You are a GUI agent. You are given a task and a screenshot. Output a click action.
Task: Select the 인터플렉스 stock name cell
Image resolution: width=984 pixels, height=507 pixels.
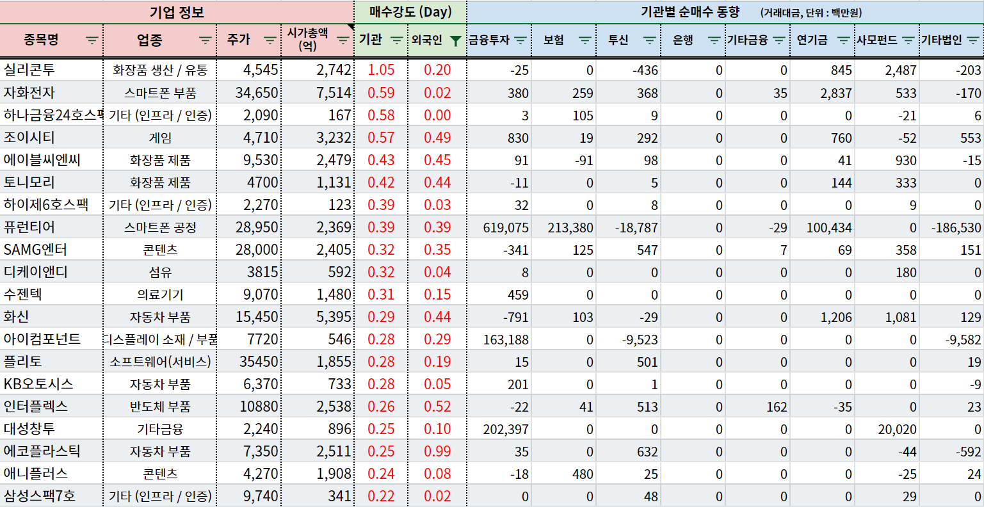[x=51, y=406]
